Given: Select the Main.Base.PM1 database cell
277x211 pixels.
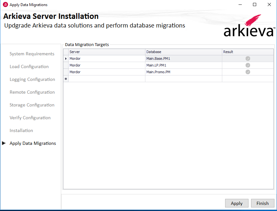Looking at the screenshot, I should 183,59.
